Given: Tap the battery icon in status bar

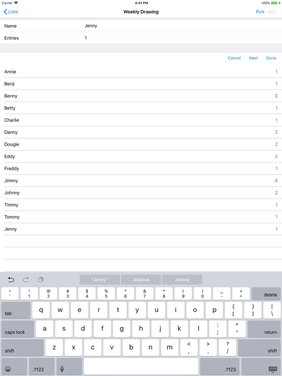Looking at the screenshot, I should coord(274,3).
